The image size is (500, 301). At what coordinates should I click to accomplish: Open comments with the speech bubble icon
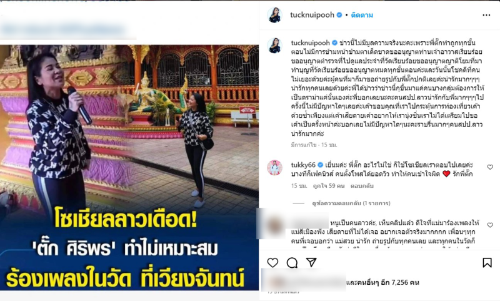(292, 263)
